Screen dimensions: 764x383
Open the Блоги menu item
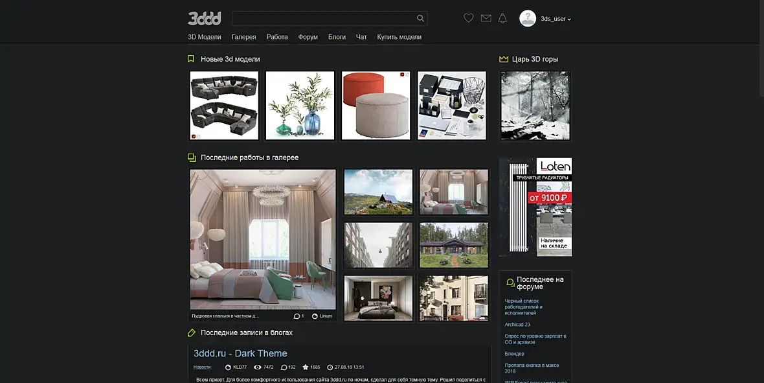(x=337, y=37)
